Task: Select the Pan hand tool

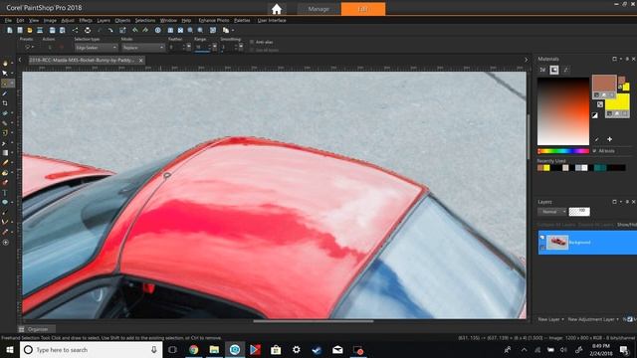Action: click(x=5, y=64)
